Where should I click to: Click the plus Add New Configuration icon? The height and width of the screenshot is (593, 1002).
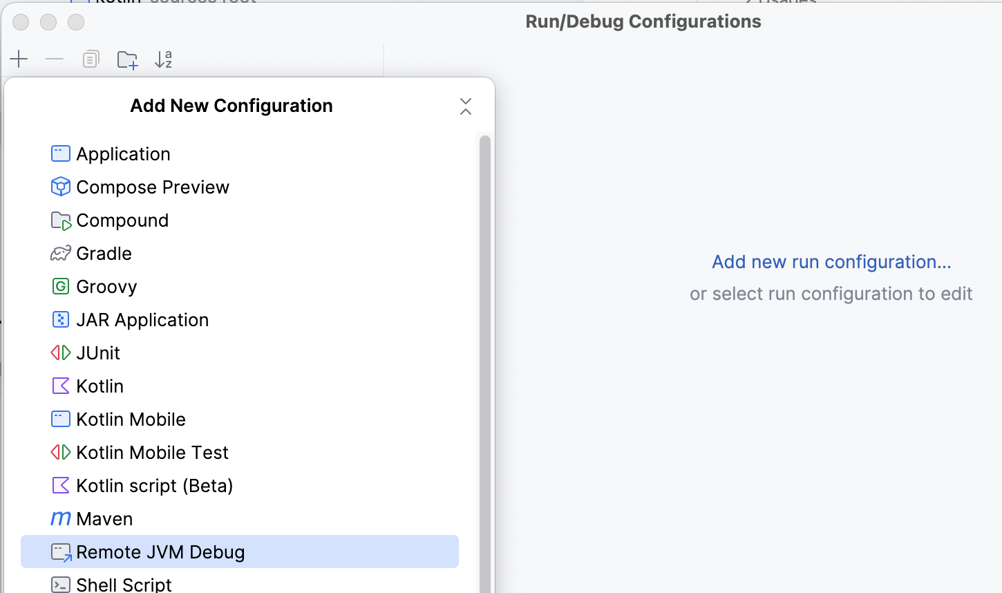pyautogui.click(x=19, y=59)
